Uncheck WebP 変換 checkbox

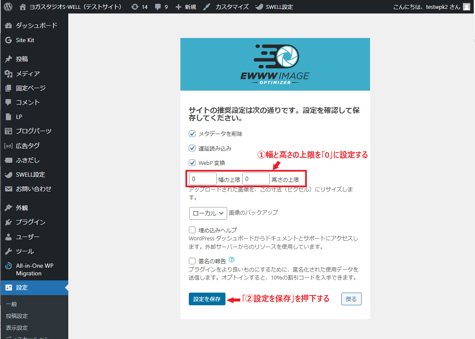192,163
